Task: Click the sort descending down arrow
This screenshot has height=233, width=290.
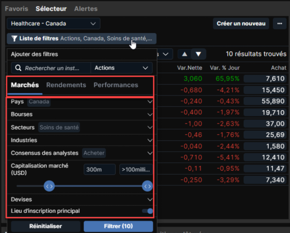Action: 198,54
